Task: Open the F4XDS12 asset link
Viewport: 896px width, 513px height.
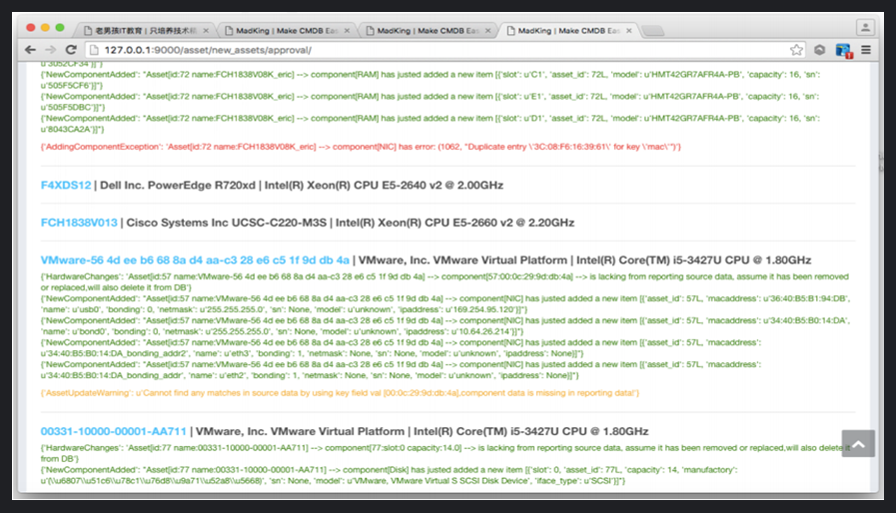Action: click(66, 186)
